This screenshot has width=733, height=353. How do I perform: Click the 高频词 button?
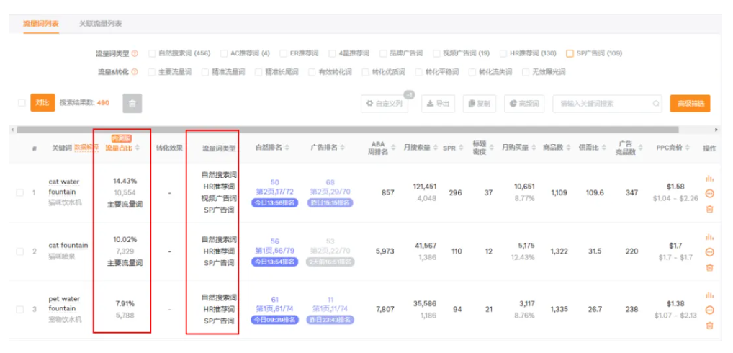pos(524,103)
